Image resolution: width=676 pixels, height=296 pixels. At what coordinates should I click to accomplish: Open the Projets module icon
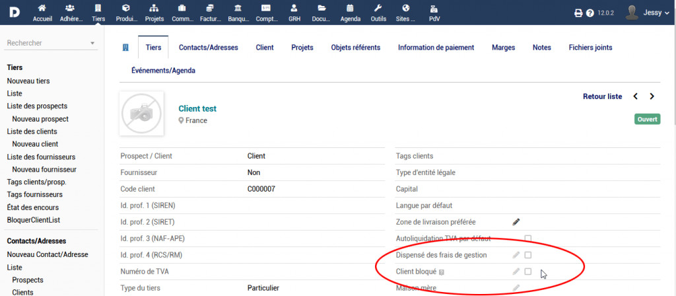click(154, 9)
